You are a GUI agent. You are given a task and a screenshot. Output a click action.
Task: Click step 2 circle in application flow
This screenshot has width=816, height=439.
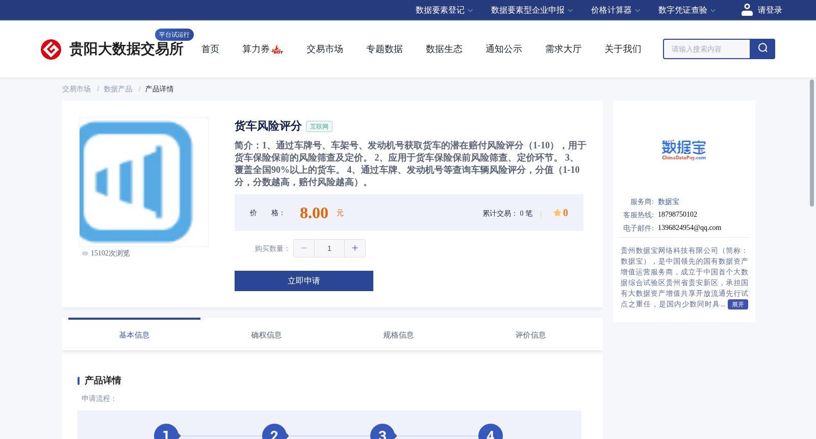[x=274, y=431]
